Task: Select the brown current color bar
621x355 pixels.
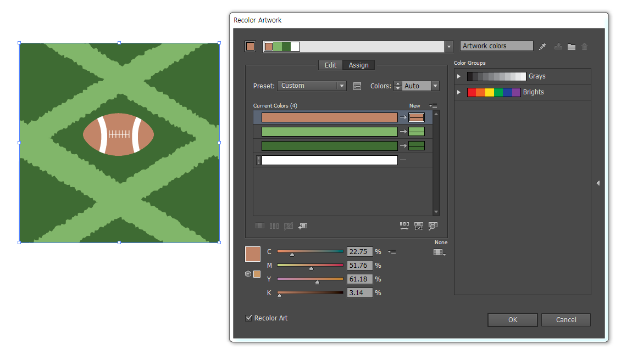Action: point(330,117)
